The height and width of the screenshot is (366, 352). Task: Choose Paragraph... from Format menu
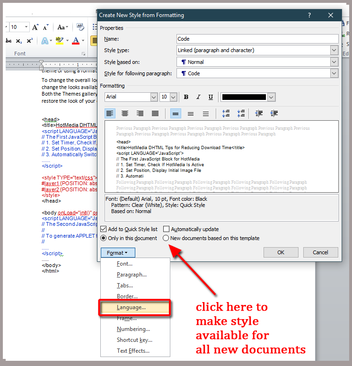pos(135,275)
